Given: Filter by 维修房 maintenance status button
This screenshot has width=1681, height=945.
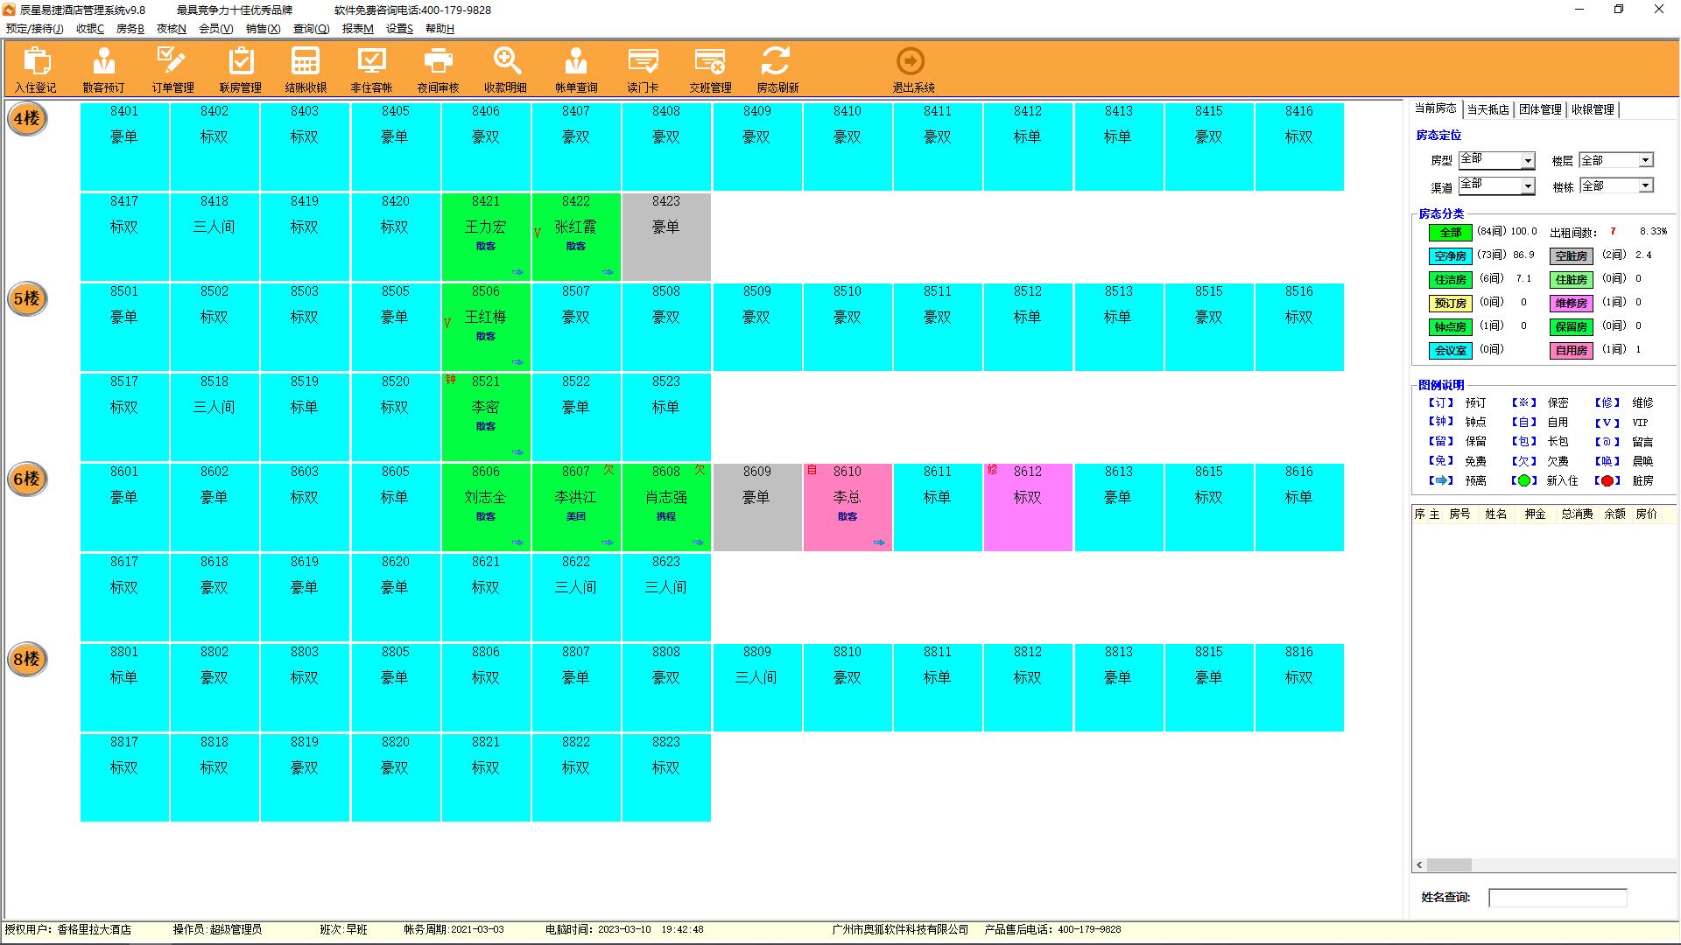Looking at the screenshot, I should [1571, 304].
